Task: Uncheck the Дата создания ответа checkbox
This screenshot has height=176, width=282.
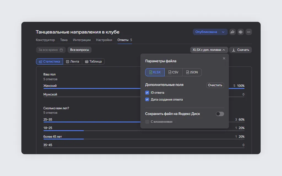Action: [147, 100]
